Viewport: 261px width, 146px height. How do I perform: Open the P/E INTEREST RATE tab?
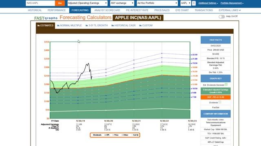point(137,10)
